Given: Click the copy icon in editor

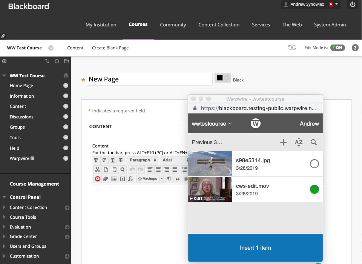Looking at the screenshot, I should coord(106,170).
